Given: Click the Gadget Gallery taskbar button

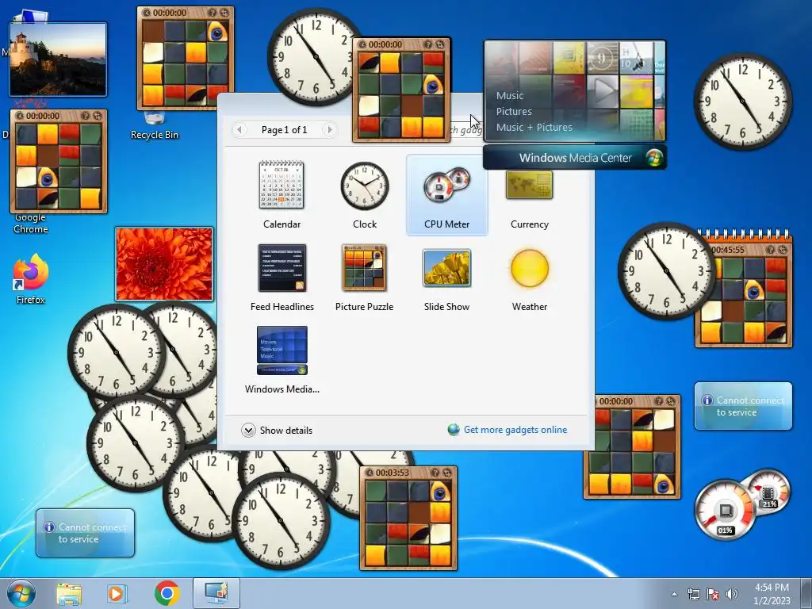Looking at the screenshot, I should click(216, 594).
